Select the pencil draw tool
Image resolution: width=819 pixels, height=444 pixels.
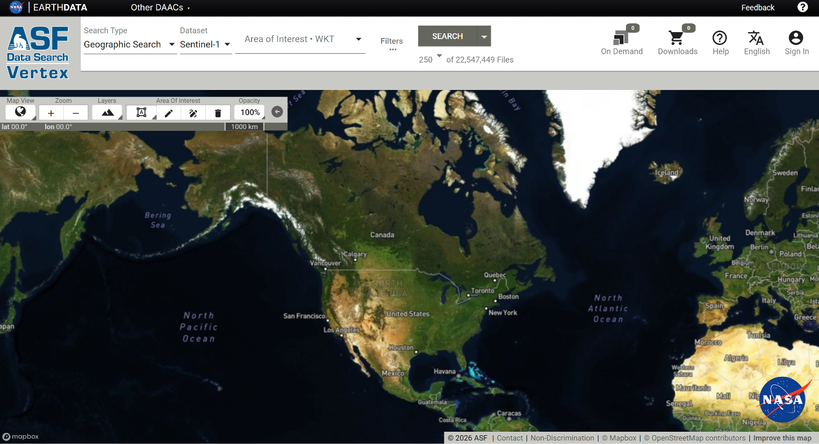(168, 112)
